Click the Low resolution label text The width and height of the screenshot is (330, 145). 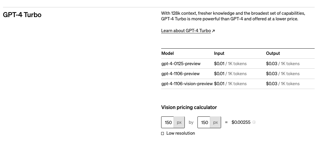click(x=181, y=133)
